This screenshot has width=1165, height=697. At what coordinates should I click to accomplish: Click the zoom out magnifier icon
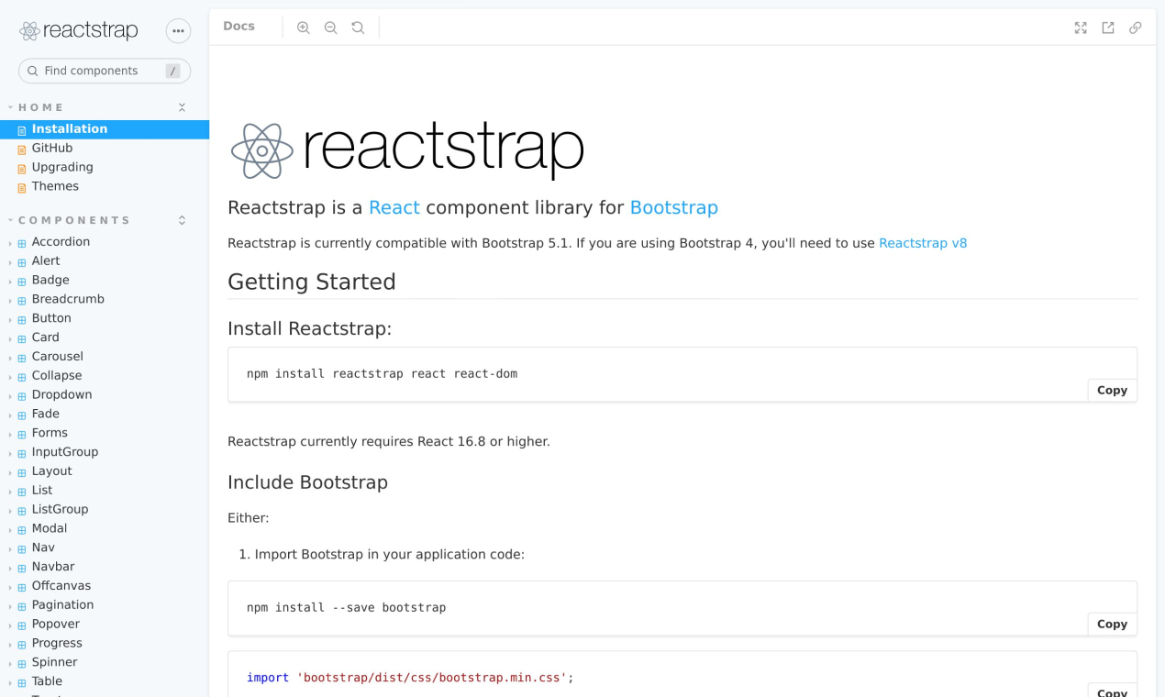pyautogui.click(x=331, y=28)
